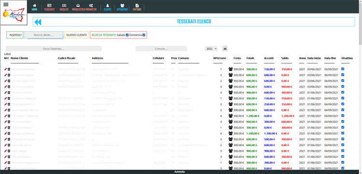Delete Piazza Barbara with trash icon
This screenshot has height=174, width=362.
(9, 157)
